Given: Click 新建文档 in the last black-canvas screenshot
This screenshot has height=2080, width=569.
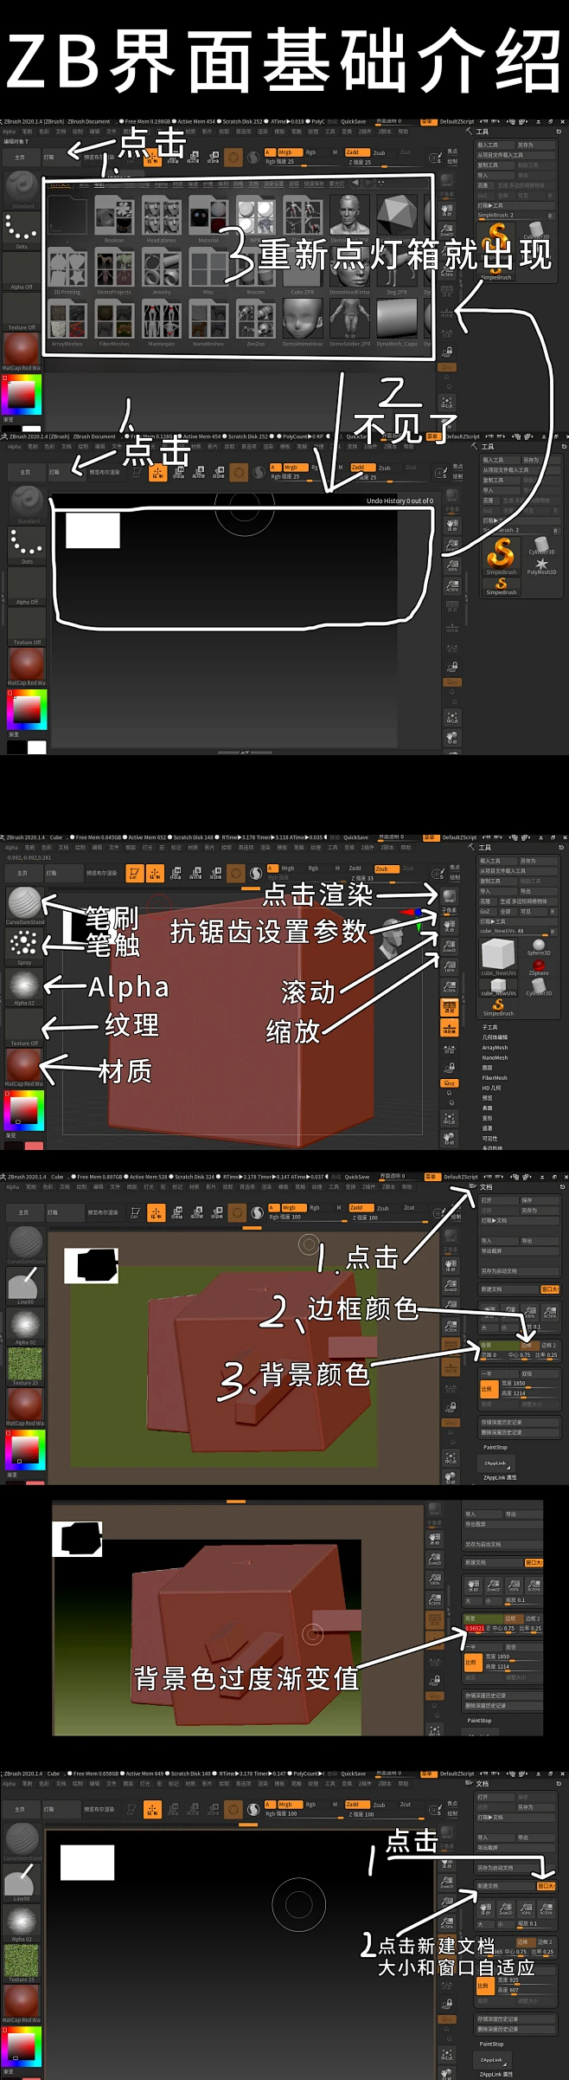Looking at the screenshot, I should pos(505,1886).
